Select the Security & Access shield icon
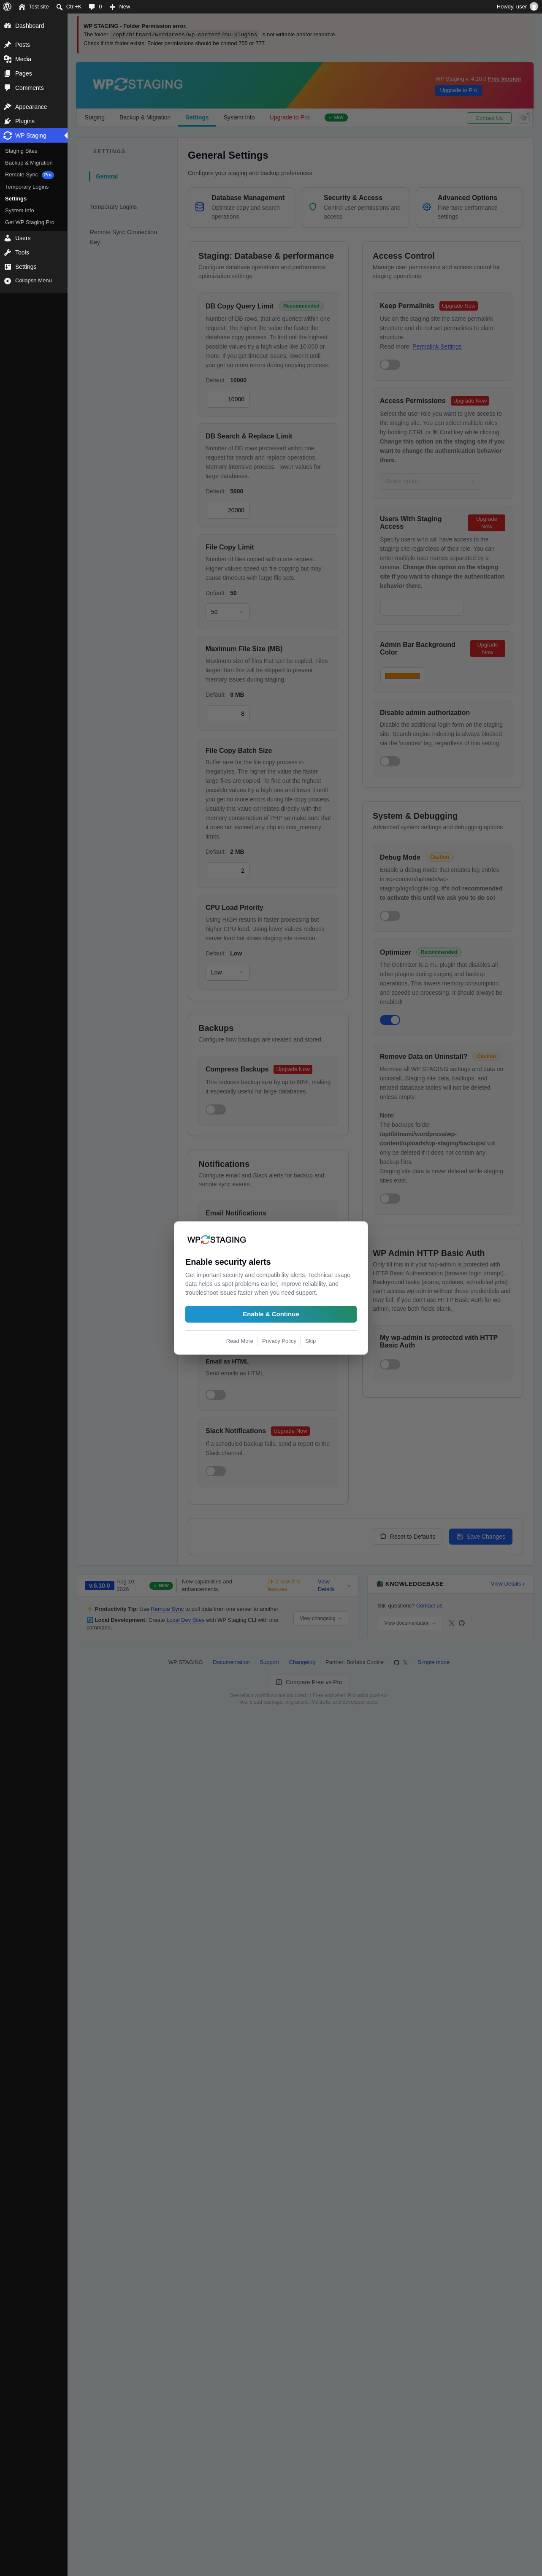The width and height of the screenshot is (542, 2576). click(x=312, y=207)
